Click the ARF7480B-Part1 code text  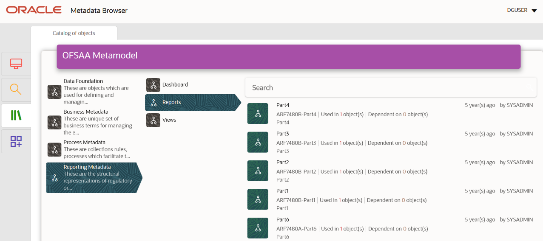[296, 200]
